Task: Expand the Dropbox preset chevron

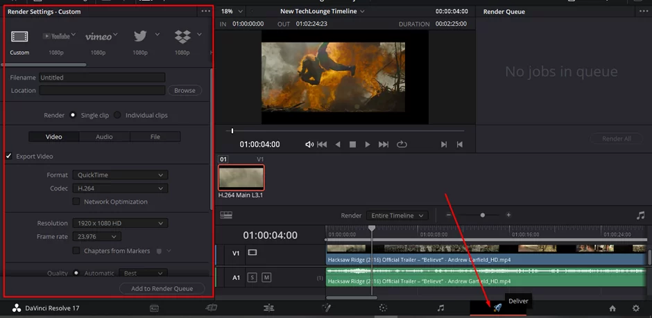Action: (199, 34)
